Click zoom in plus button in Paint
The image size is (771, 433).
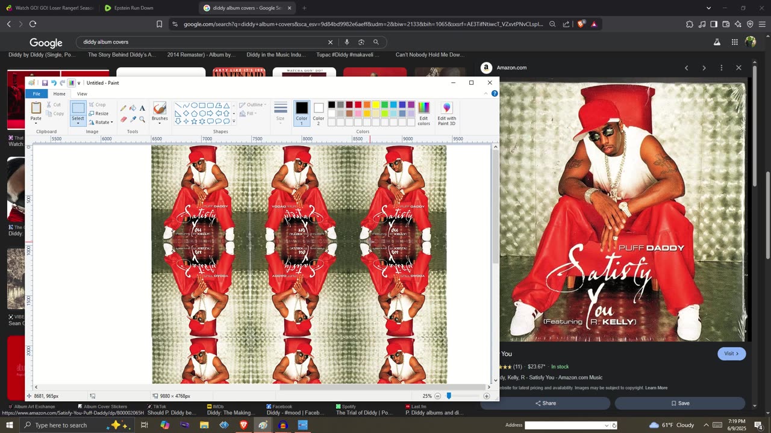coord(487,396)
